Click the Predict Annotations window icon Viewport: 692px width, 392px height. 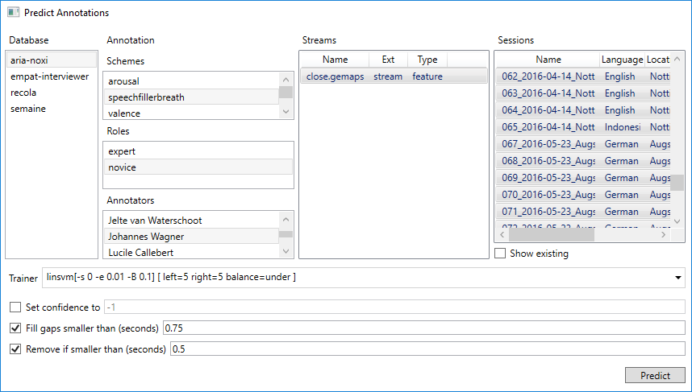[13, 12]
